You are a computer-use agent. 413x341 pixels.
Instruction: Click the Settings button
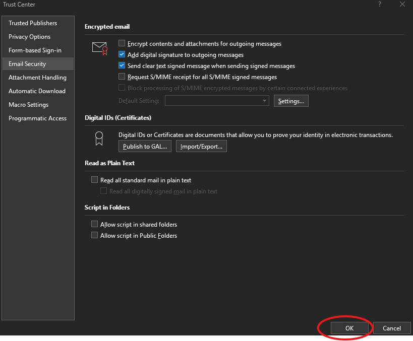[291, 100]
